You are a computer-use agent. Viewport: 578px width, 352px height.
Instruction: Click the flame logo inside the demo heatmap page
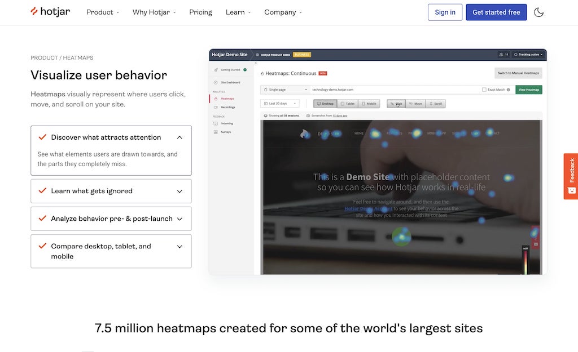pos(304,134)
